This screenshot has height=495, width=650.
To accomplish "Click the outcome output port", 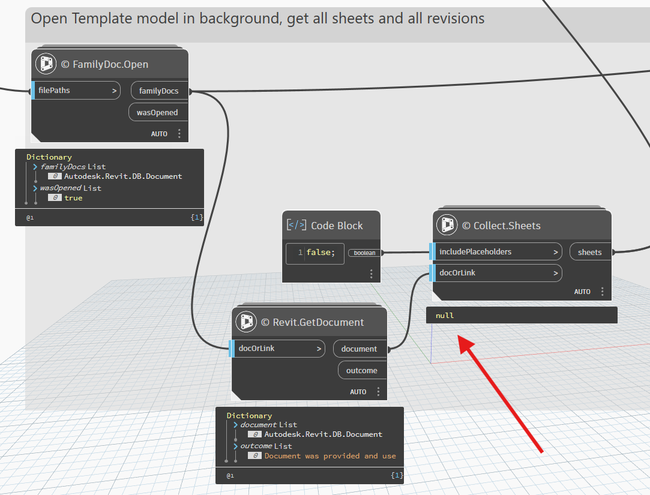I will point(363,370).
